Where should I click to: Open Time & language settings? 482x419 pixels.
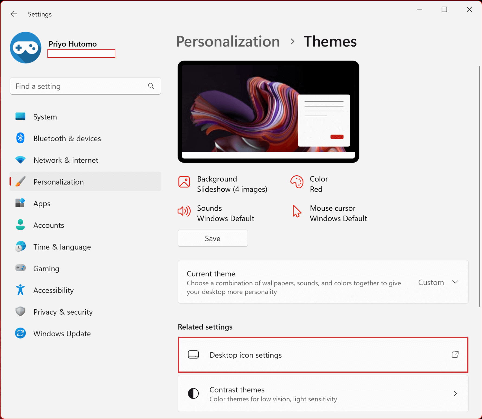click(85, 247)
